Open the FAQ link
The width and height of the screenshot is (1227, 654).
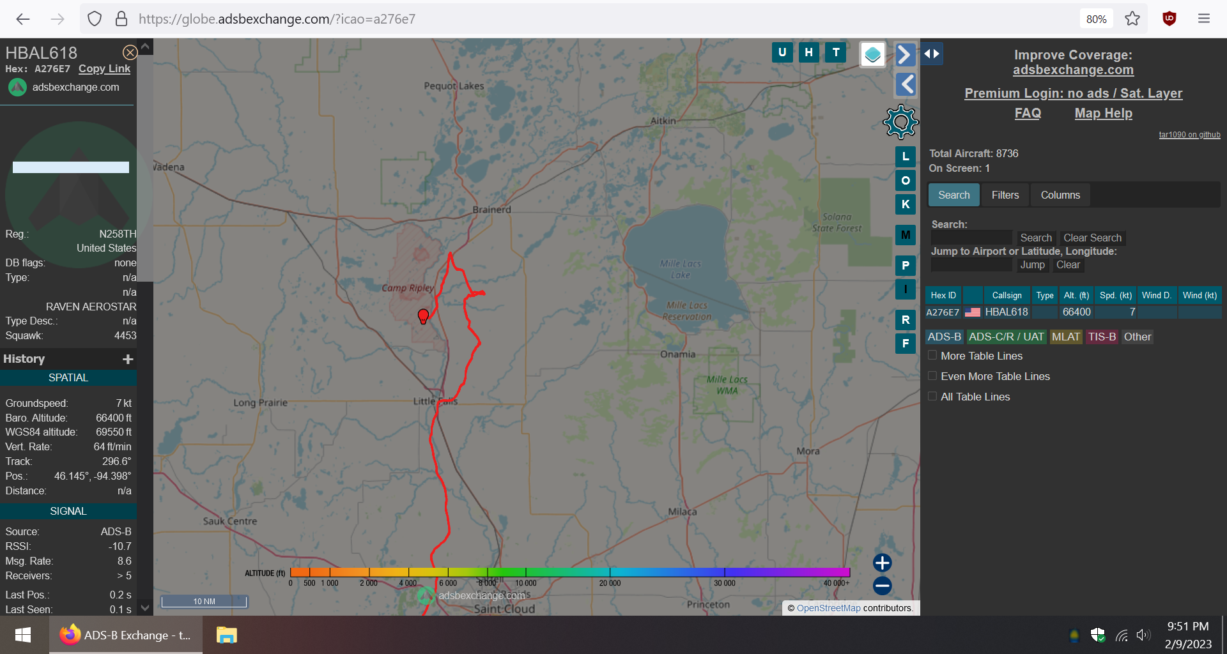coord(1028,113)
